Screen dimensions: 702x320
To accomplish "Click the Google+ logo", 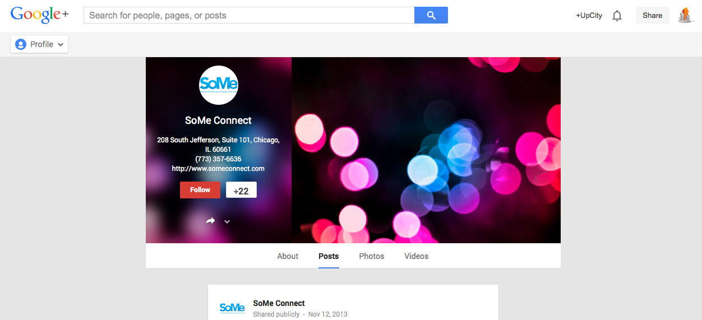I will pyautogui.click(x=39, y=15).
